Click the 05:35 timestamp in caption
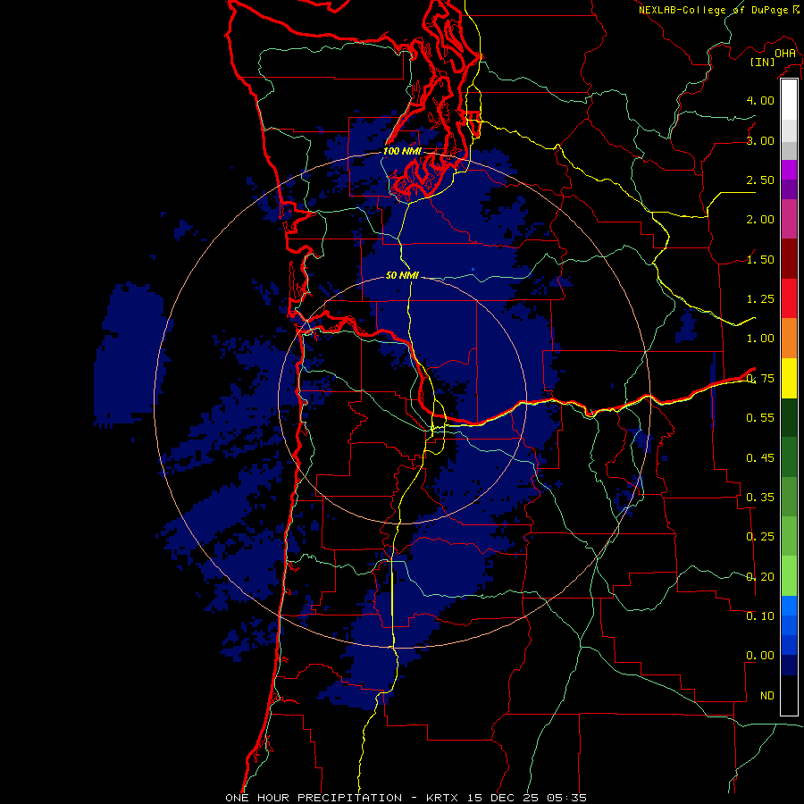The height and width of the screenshot is (804, 804). pos(566,798)
